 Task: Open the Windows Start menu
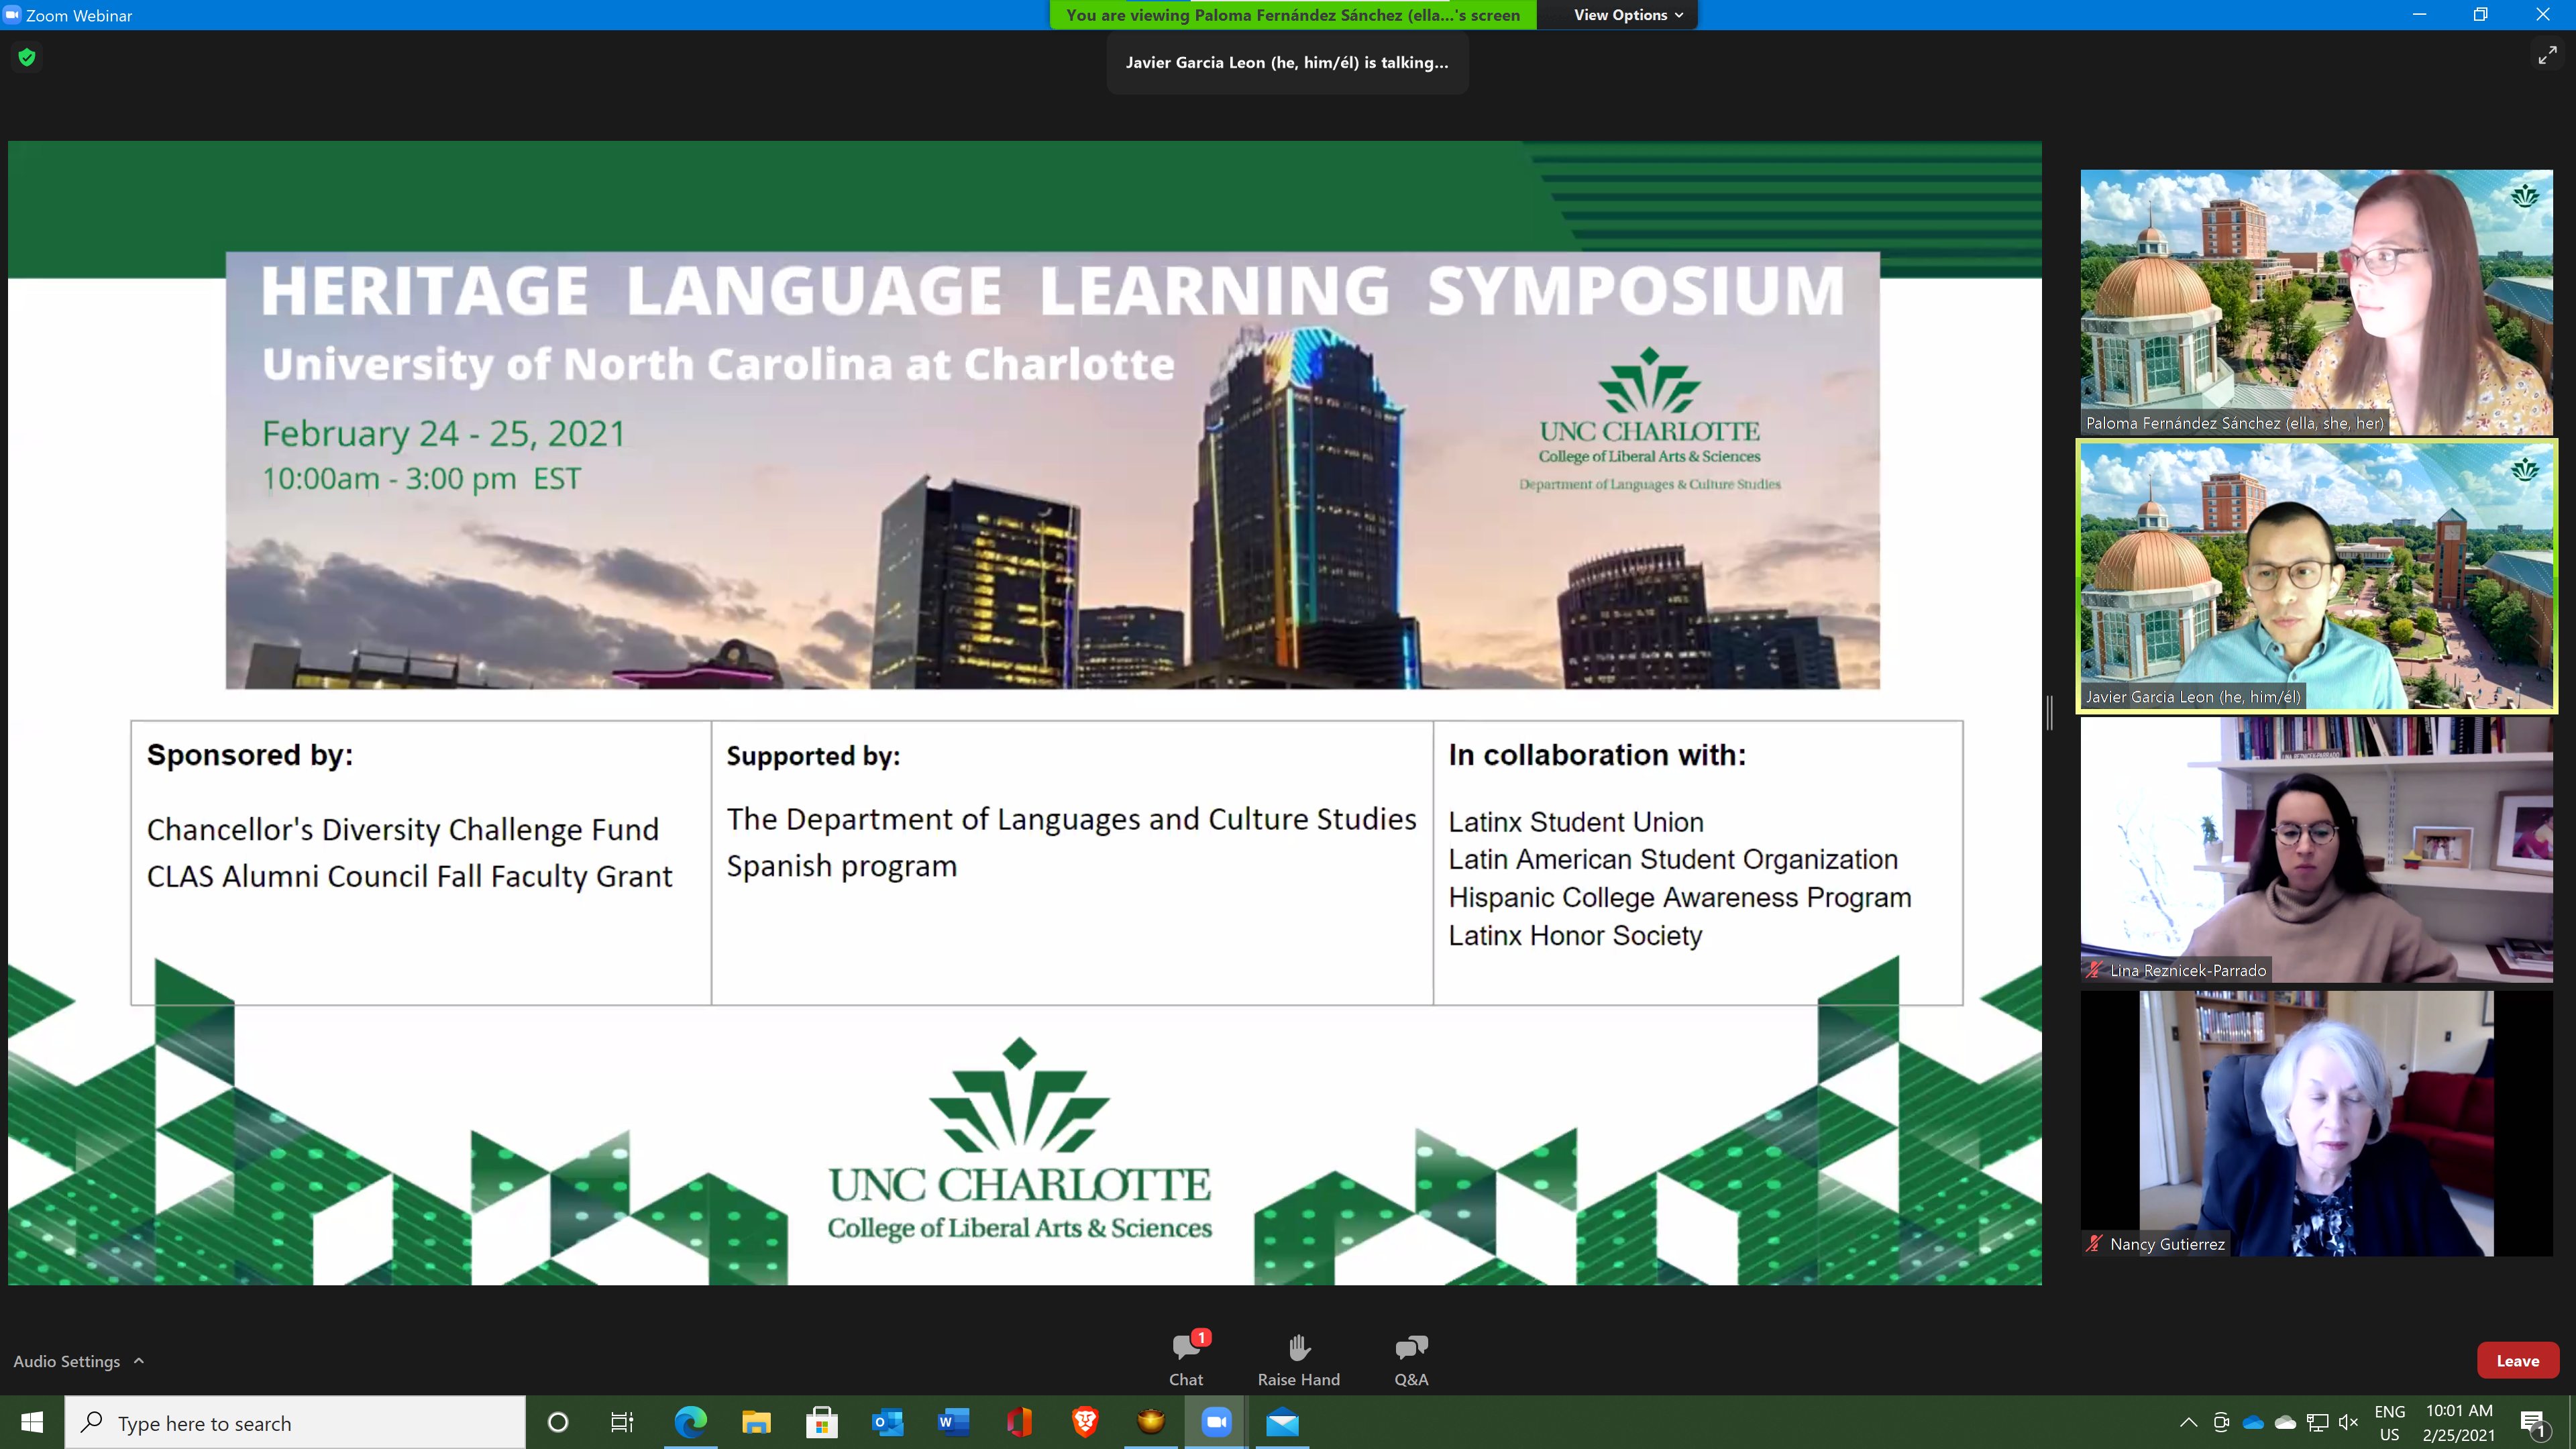point(32,1422)
